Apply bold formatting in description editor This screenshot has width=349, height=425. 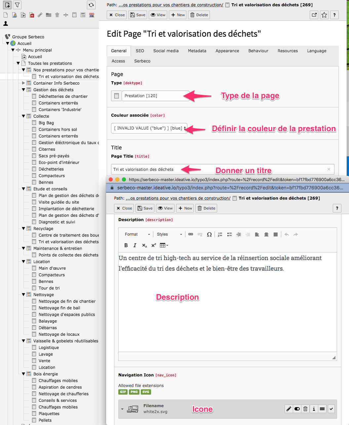[x=126, y=245]
